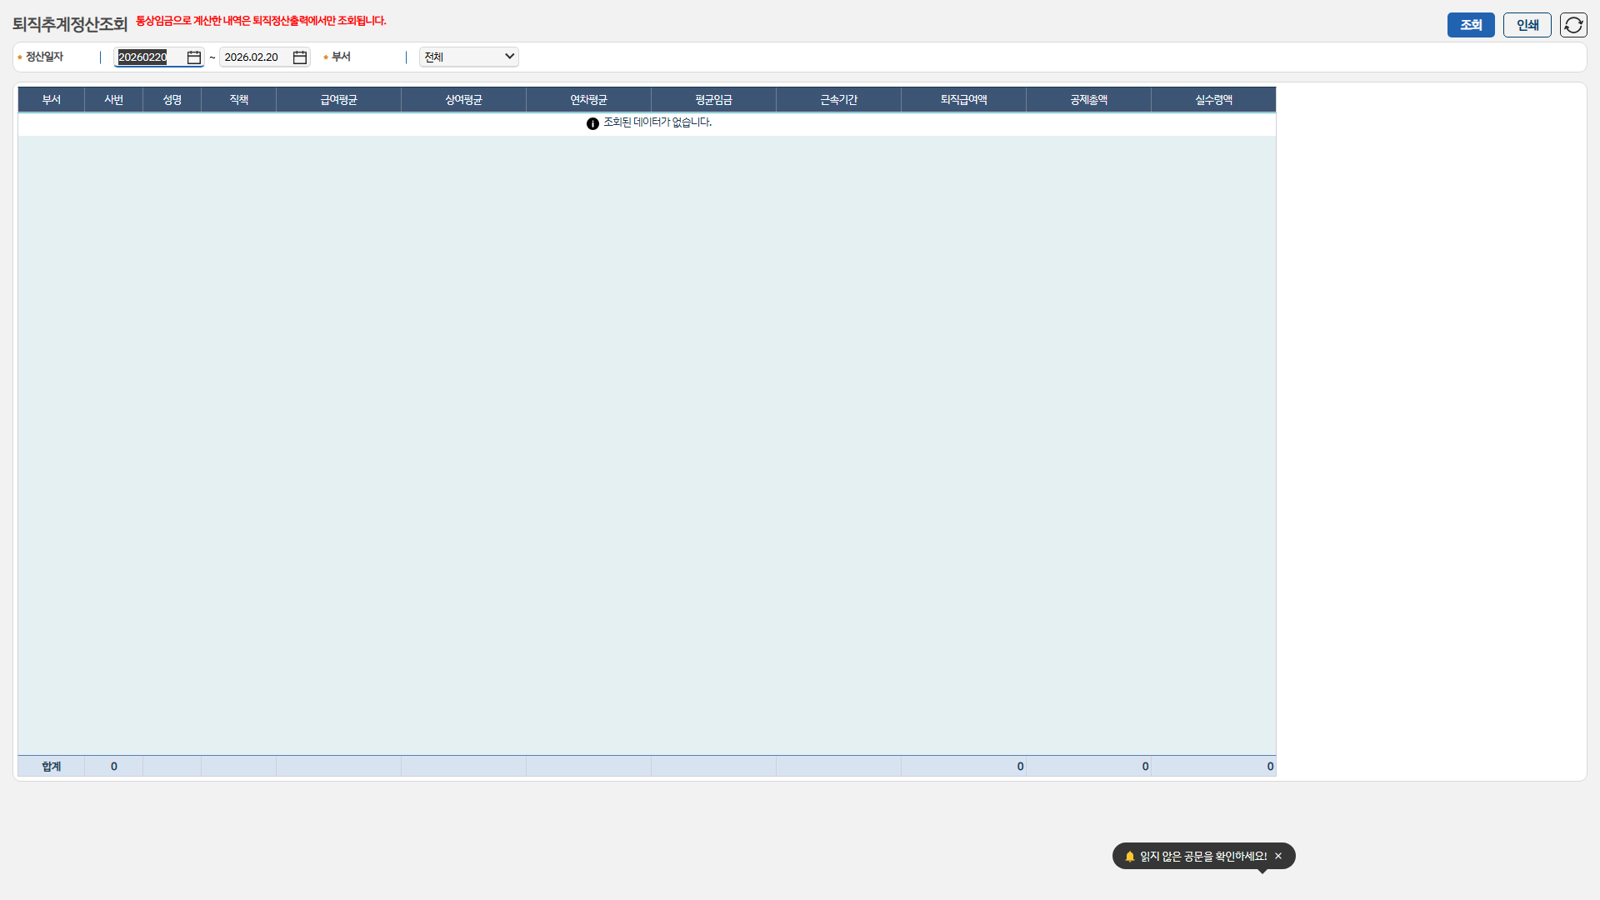Click the 실수령액 column header
Screen dimensions: 1600x900
pyautogui.click(x=1214, y=100)
